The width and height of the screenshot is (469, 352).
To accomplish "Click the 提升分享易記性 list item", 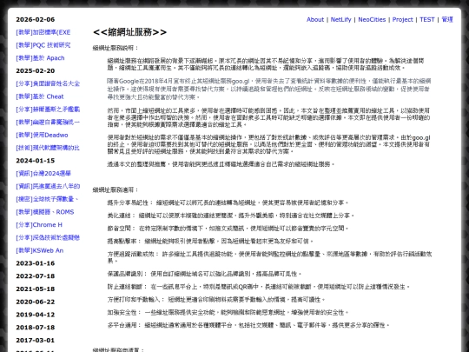I will (228, 203).
